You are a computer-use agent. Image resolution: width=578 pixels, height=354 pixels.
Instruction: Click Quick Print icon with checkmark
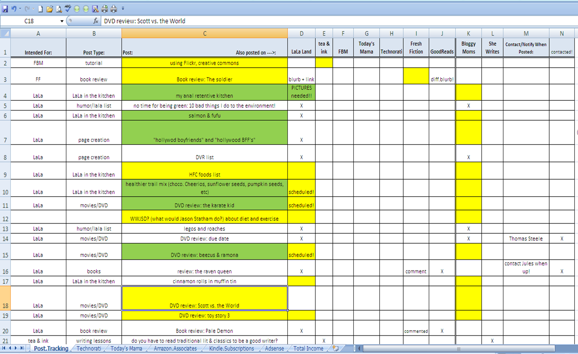click(104, 9)
